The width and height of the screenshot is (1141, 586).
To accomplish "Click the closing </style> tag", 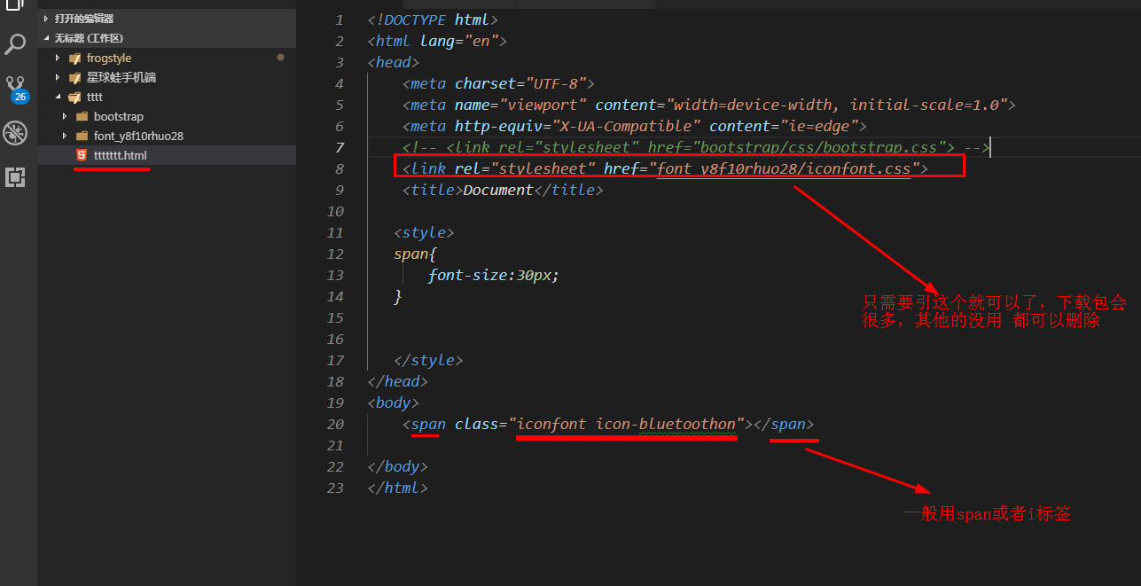I will [x=428, y=360].
